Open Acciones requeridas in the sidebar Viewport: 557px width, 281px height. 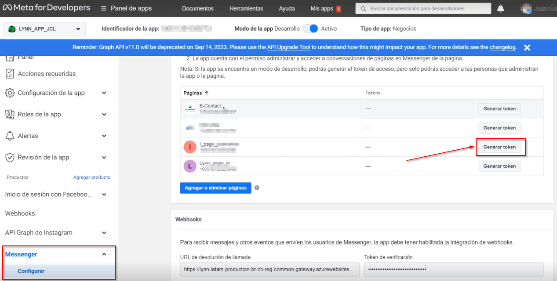point(47,74)
